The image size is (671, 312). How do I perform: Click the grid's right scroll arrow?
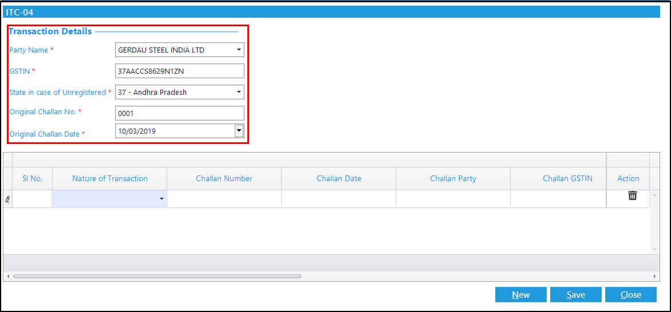pyautogui.click(x=655, y=276)
